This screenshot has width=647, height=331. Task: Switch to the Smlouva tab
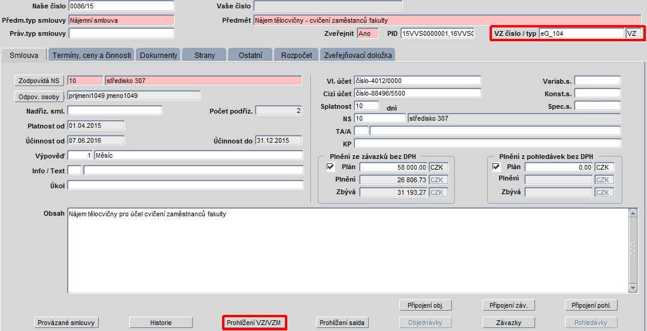[24, 55]
